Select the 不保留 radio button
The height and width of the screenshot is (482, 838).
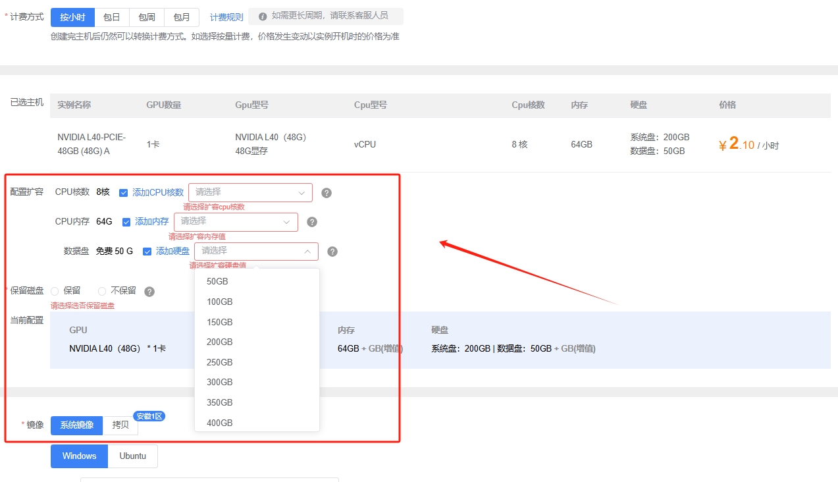(x=102, y=291)
